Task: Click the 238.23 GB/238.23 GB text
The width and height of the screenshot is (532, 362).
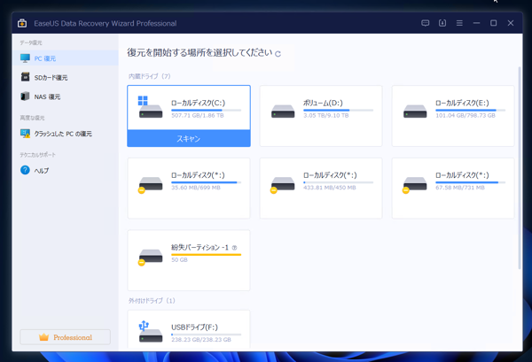Action: (x=201, y=339)
